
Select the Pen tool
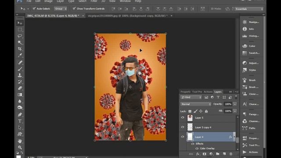[20, 115]
